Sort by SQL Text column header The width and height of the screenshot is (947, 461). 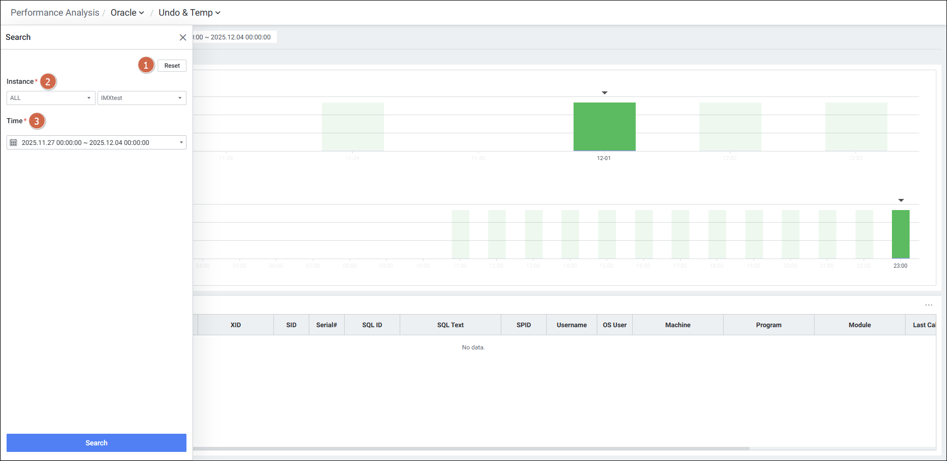(x=450, y=325)
